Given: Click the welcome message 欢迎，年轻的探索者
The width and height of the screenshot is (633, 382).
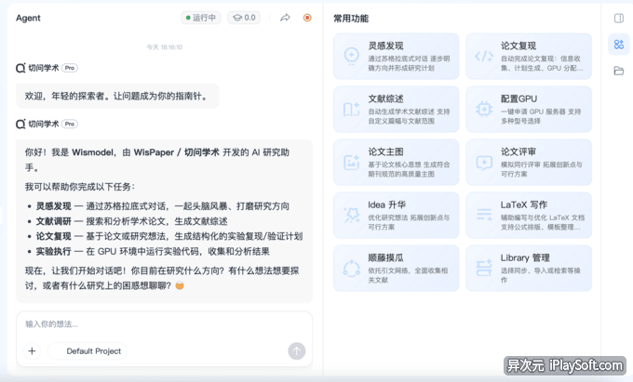Looking at the screenshot, I should 117,96.
